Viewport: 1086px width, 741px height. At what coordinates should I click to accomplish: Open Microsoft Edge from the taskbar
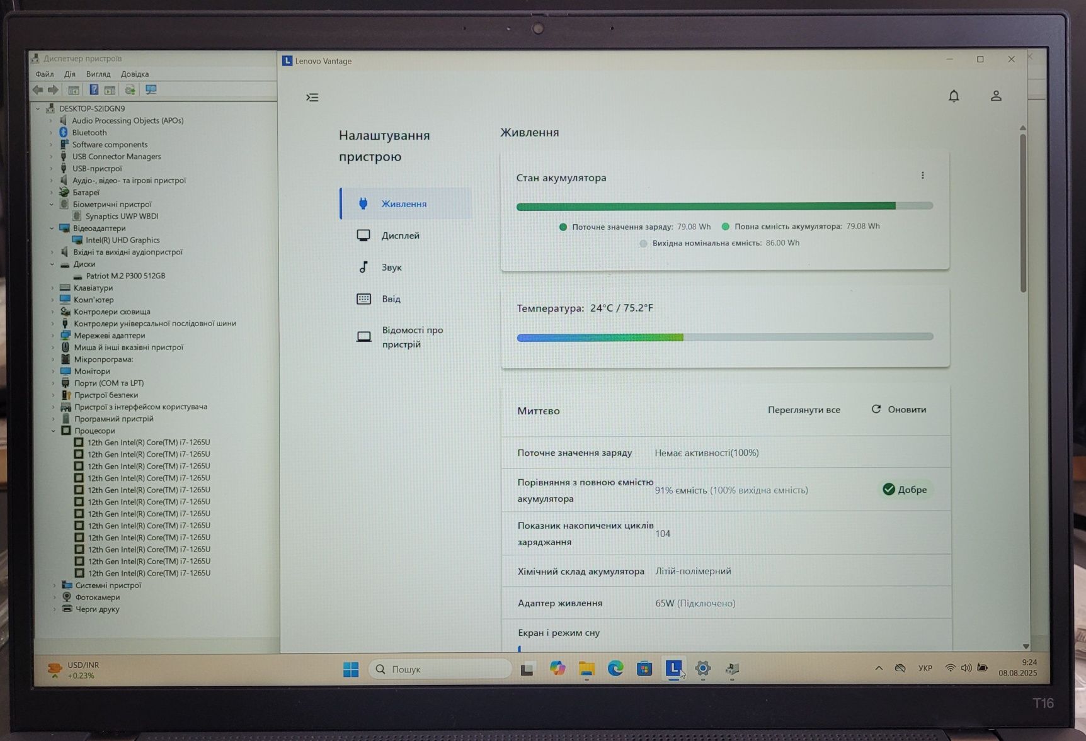615,669
